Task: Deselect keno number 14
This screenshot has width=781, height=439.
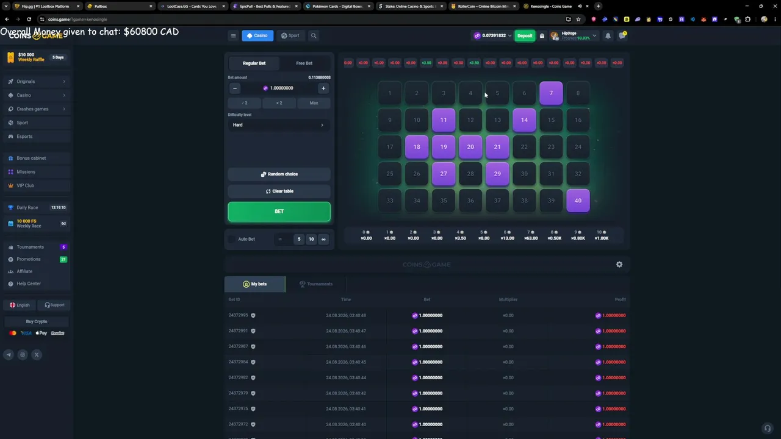Action: tap(524, 120)
